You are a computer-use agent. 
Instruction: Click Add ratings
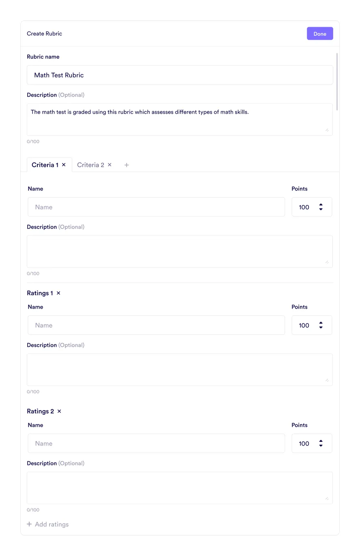point(52,524)
